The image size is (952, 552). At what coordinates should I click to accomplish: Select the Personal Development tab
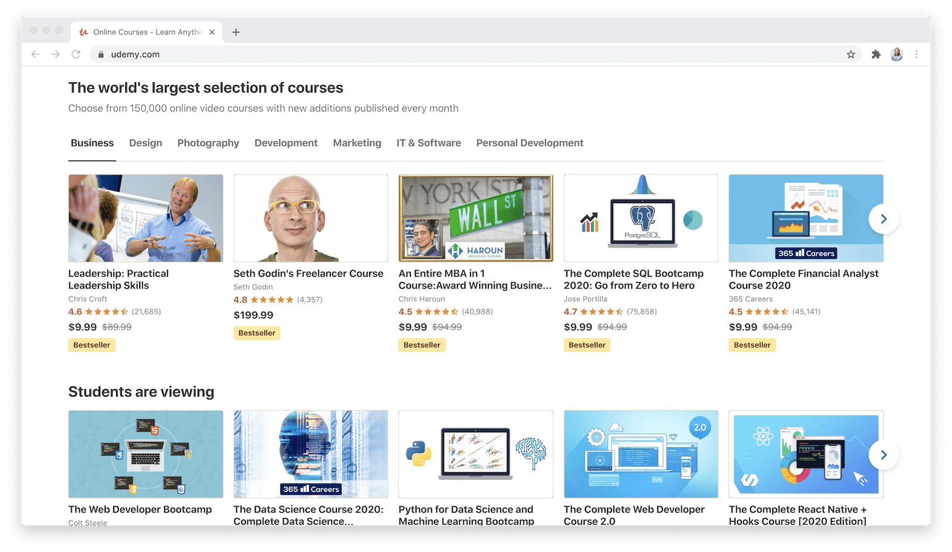pos(530,143)
